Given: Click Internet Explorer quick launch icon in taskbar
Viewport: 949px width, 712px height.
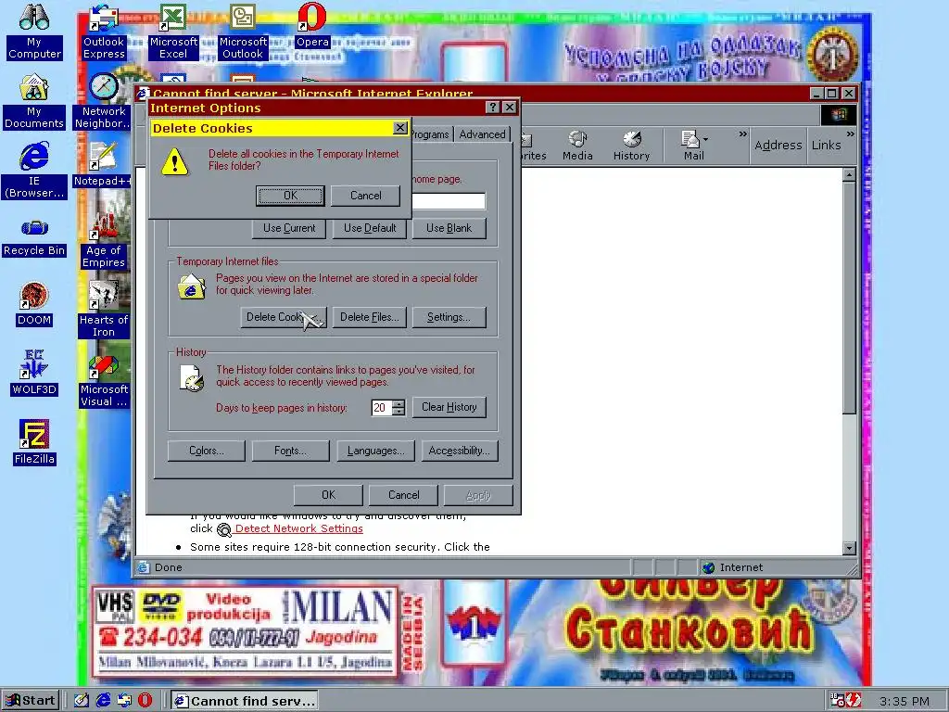Looking at the screenshot, I should [104, 701].
